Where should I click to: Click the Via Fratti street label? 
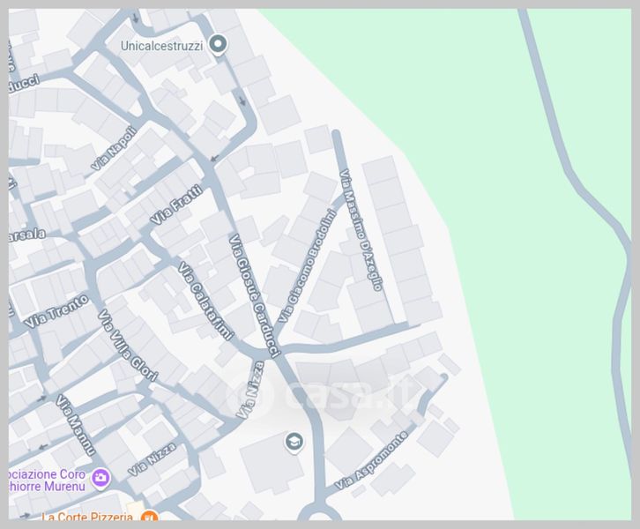click(x=176, y=204)
